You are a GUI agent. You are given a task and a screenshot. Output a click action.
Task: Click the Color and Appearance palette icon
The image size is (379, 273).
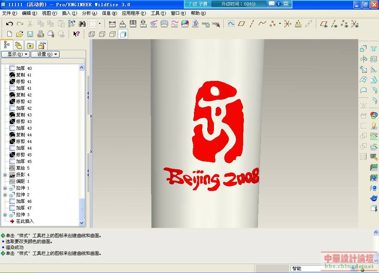(x=374, y=115)
